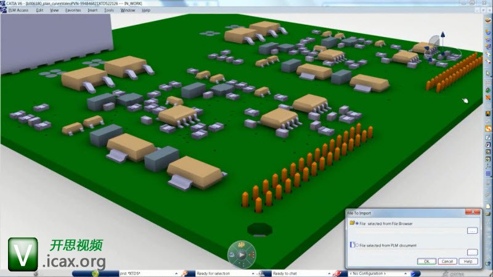
Task: Click the axis system icon in right toolbar
Action: [488, 166]
